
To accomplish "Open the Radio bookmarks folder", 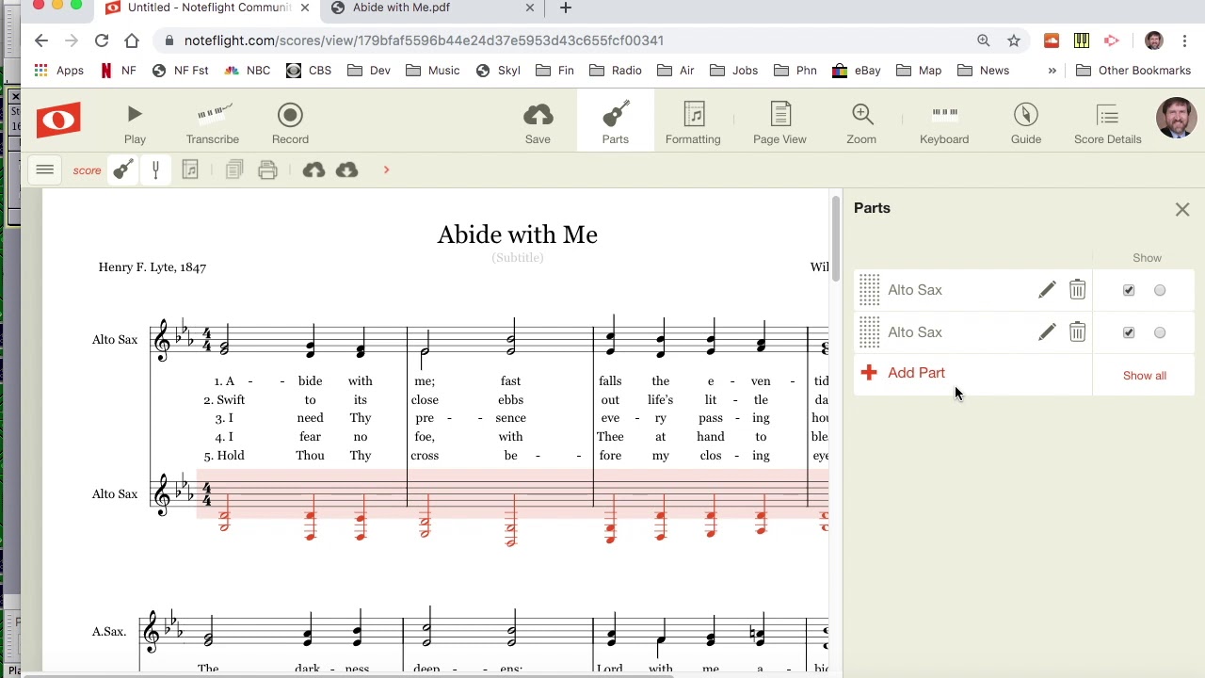I will click(615, 71).
